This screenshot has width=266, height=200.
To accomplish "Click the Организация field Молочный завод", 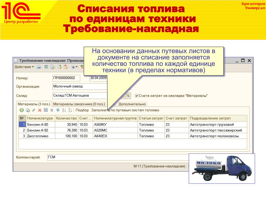I will pos(80,86).
